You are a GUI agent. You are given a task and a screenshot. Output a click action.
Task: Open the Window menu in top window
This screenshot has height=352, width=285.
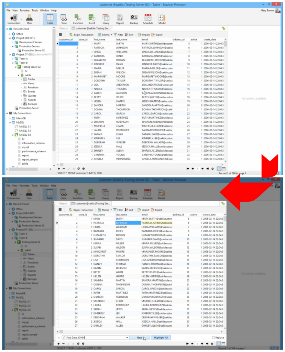[x=44, y=10]
